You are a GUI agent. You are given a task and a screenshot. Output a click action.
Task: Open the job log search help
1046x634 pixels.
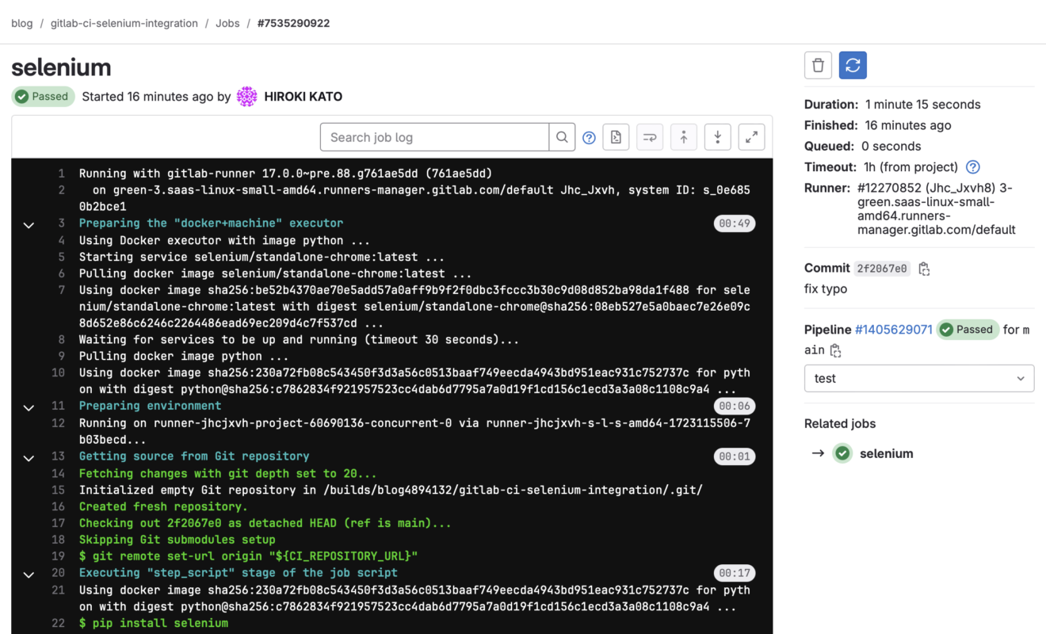[x=589, y=137]
